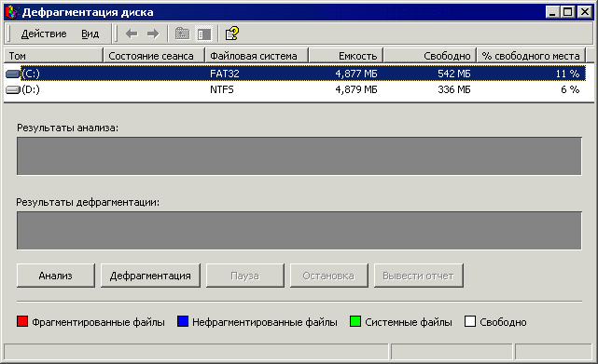The width and height of the screenshot is (598, 364).
Task: Click the Нефрагментированные файлы legend label
Action: click(265, 322)
